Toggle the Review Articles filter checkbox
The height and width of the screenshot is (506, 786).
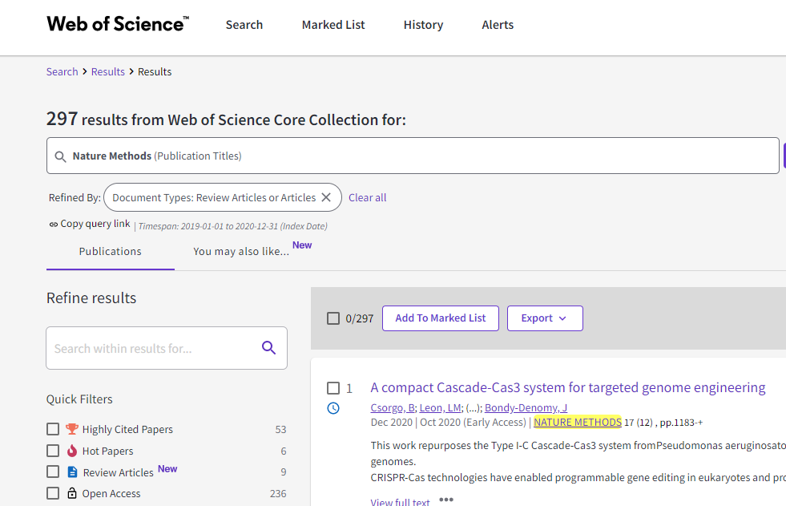coord(53,472)
